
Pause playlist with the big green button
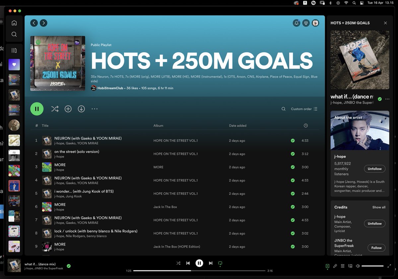tap(37, 109)
